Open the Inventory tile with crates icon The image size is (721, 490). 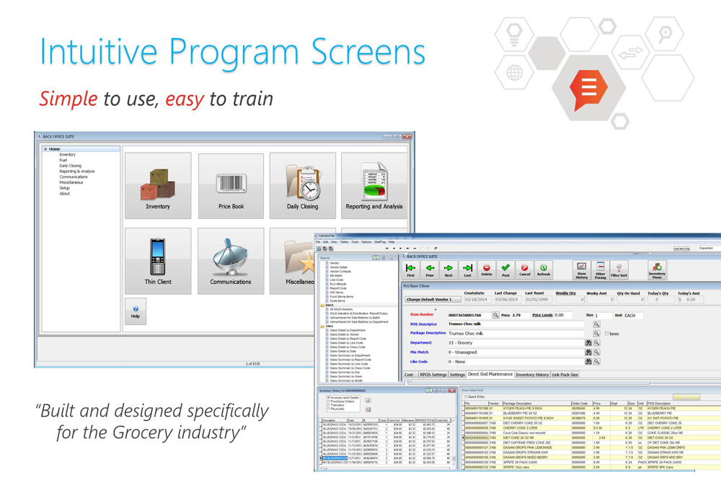tap(158, 186)
